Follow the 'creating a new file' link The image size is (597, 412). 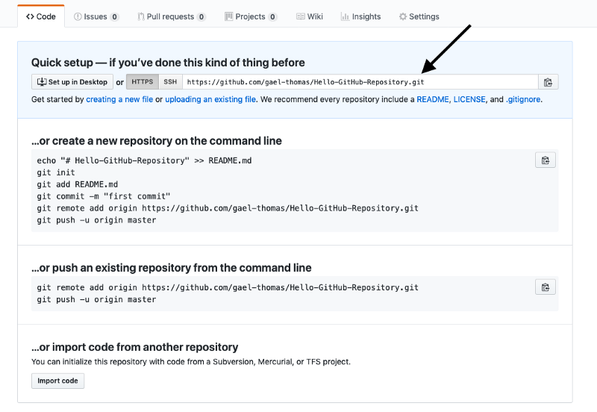119,99
